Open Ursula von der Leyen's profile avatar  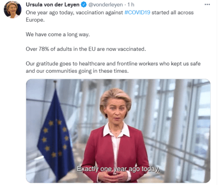tap(12, 10)
